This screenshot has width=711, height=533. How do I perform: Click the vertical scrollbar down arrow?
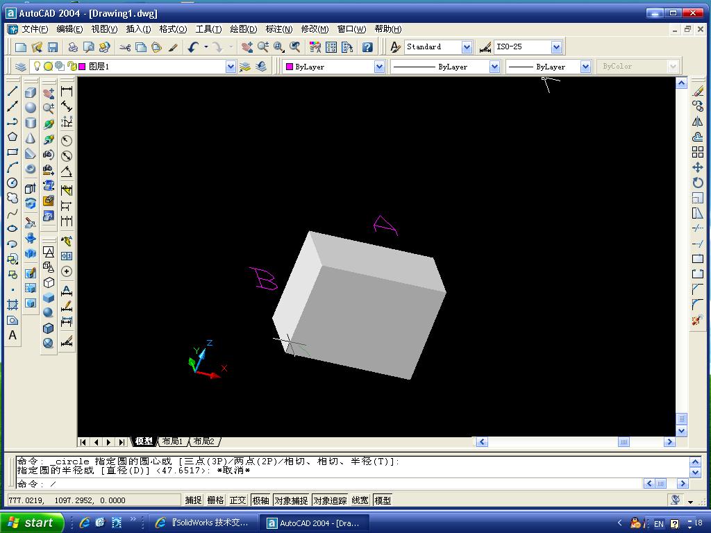point(682,431)
